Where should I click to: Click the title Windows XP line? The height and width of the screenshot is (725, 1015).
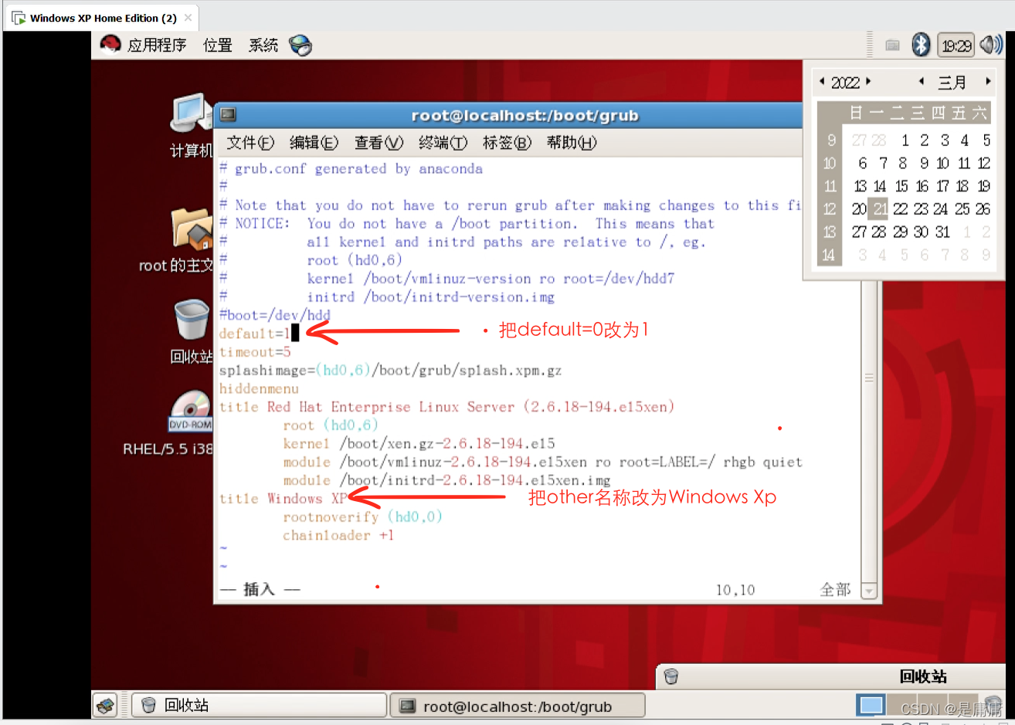[x=283, y=499]
